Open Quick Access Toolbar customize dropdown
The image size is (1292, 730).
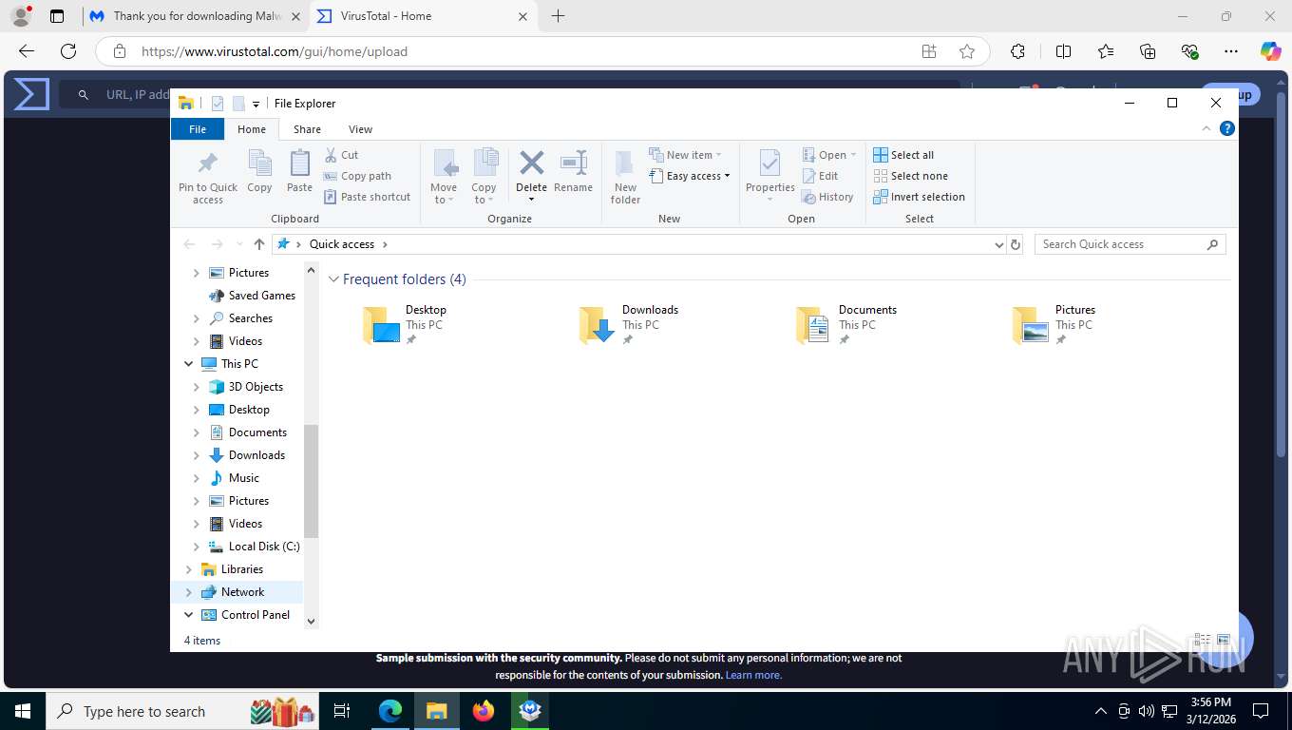click(x=256, y=105)
